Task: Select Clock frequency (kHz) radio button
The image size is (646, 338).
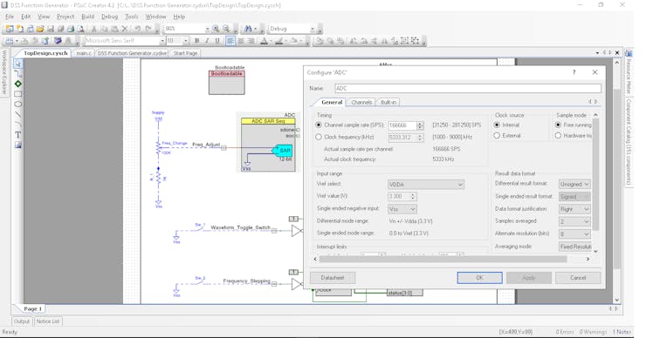Action: (x=319, y=137)
